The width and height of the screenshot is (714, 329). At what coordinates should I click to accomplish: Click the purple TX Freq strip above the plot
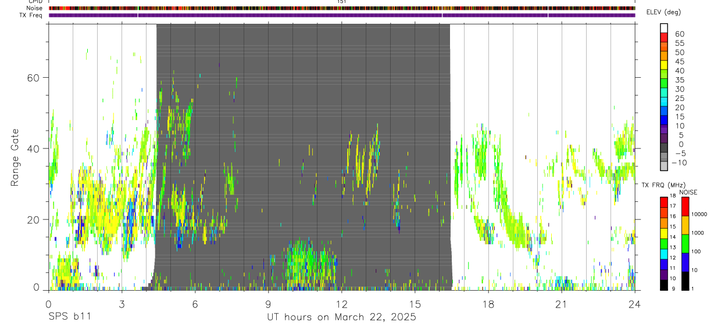pyautogui.click(x=342, y=15)
